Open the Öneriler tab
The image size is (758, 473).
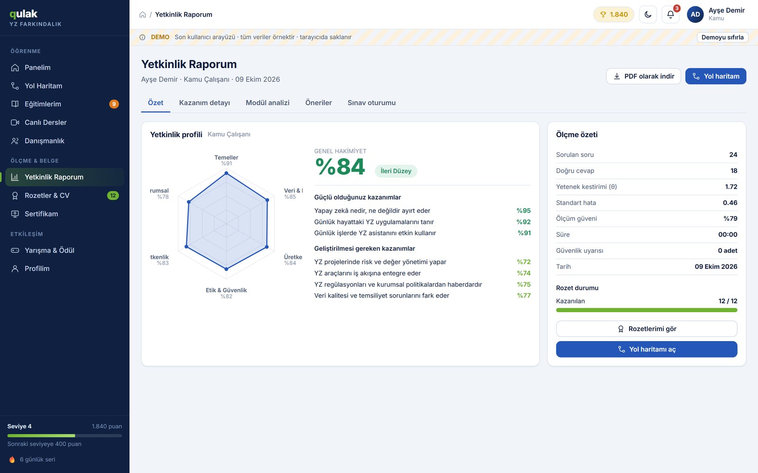click(318, 103)
